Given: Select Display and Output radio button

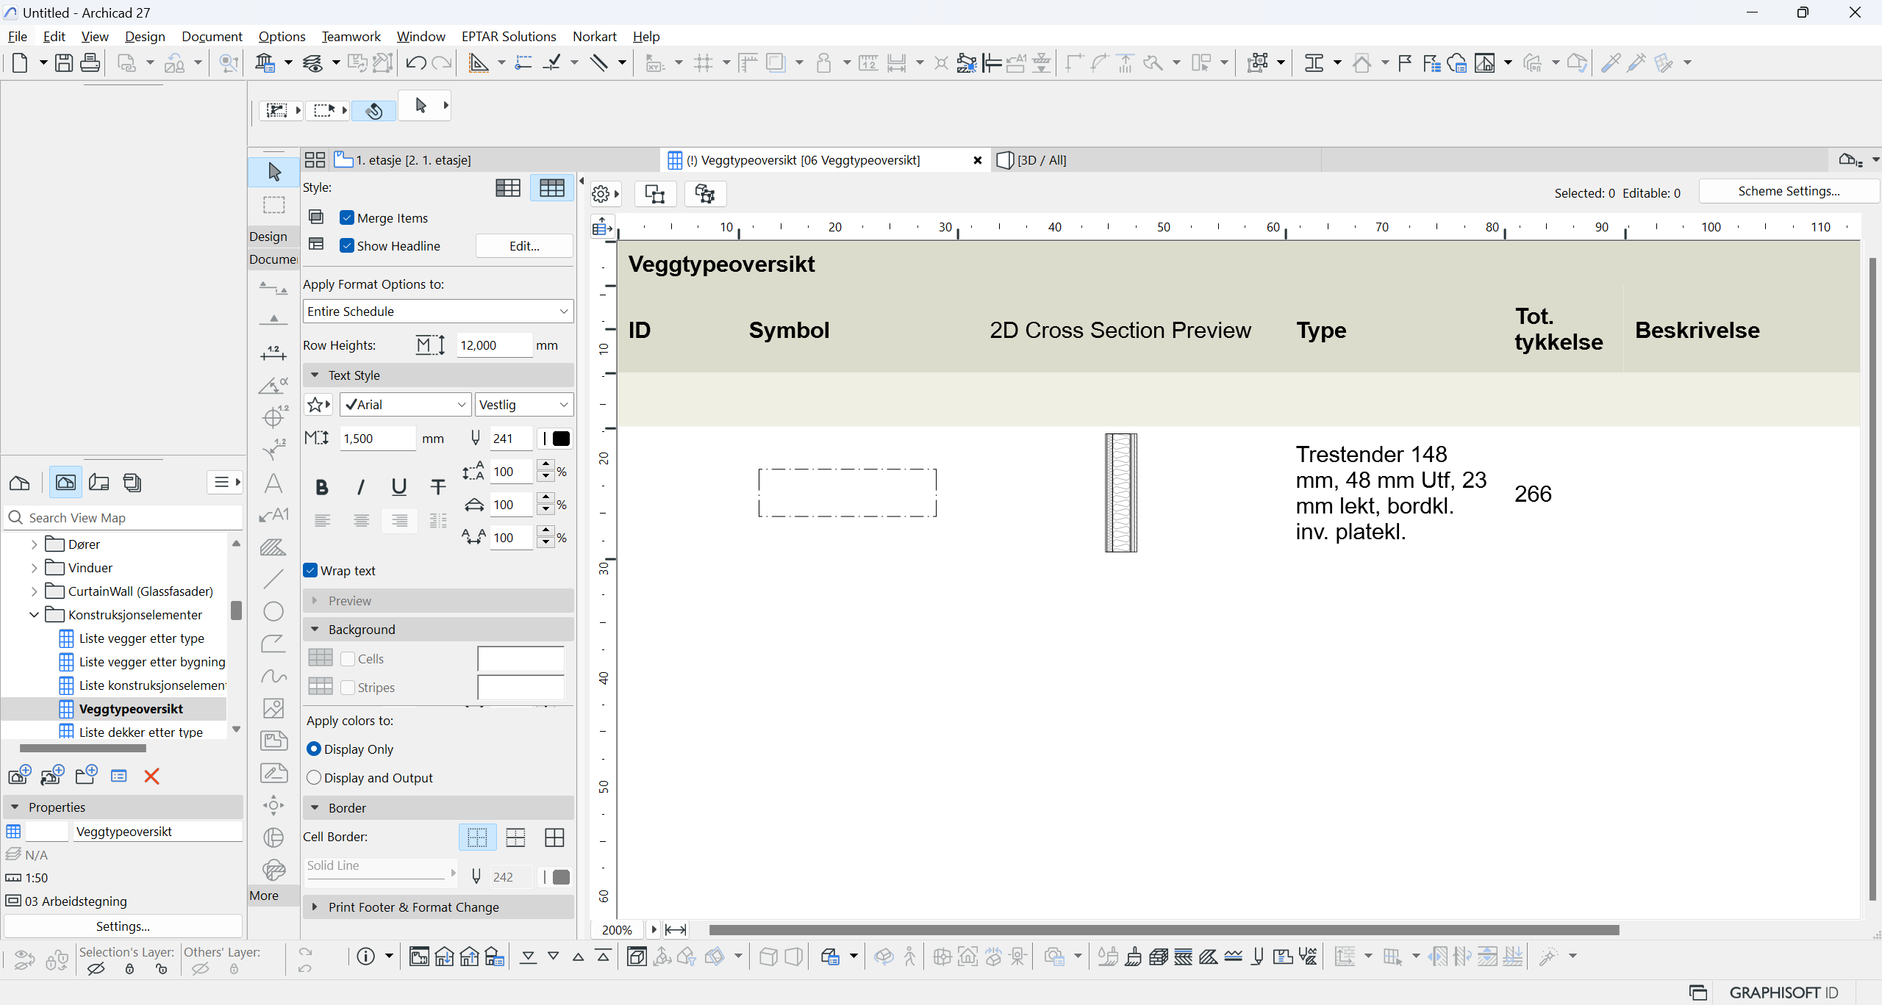Looking at the screenshot, I should pos(314,778).
